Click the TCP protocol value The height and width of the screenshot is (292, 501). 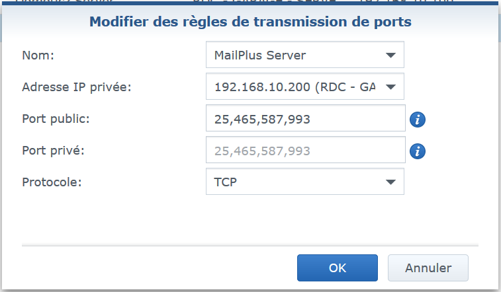226,182
